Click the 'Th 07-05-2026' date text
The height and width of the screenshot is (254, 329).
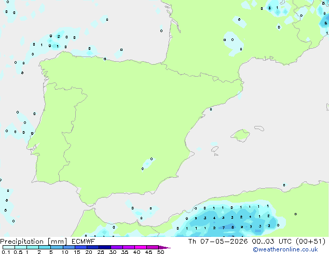pyautogui.click(x=218, y=242)
